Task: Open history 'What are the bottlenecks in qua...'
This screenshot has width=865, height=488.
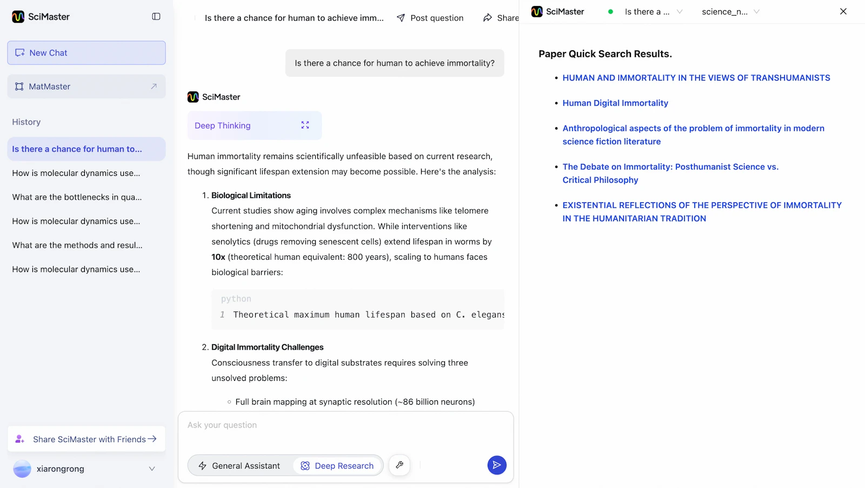Action: click(x=77, y=197)
